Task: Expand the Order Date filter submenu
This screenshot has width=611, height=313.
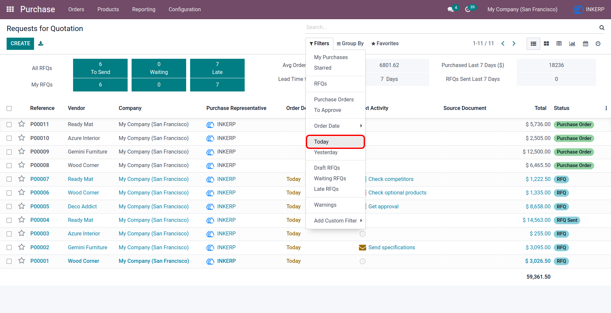Action: point(335,126)
